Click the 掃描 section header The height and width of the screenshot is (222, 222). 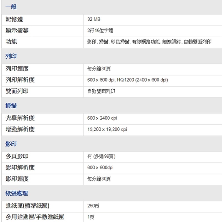(11, 106)
